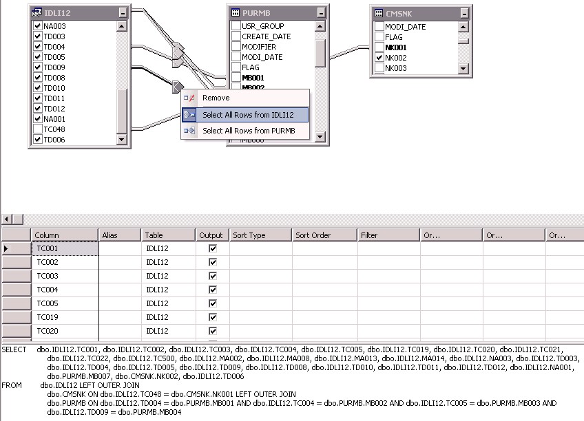Click the Filter cell for TC003

pos(389,276)
